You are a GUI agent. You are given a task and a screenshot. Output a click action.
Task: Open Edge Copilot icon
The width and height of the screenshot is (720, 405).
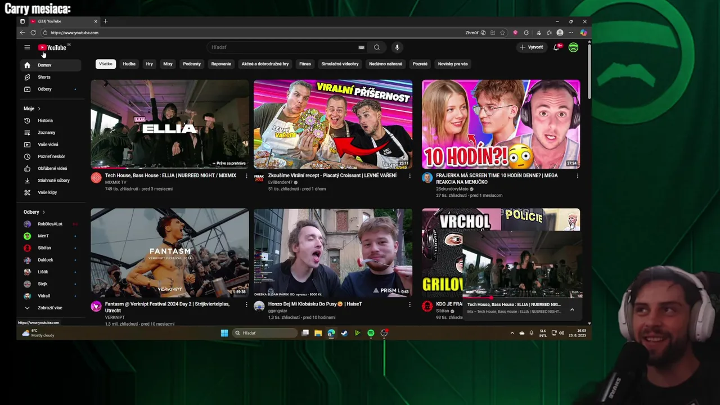tap(583, 33)
